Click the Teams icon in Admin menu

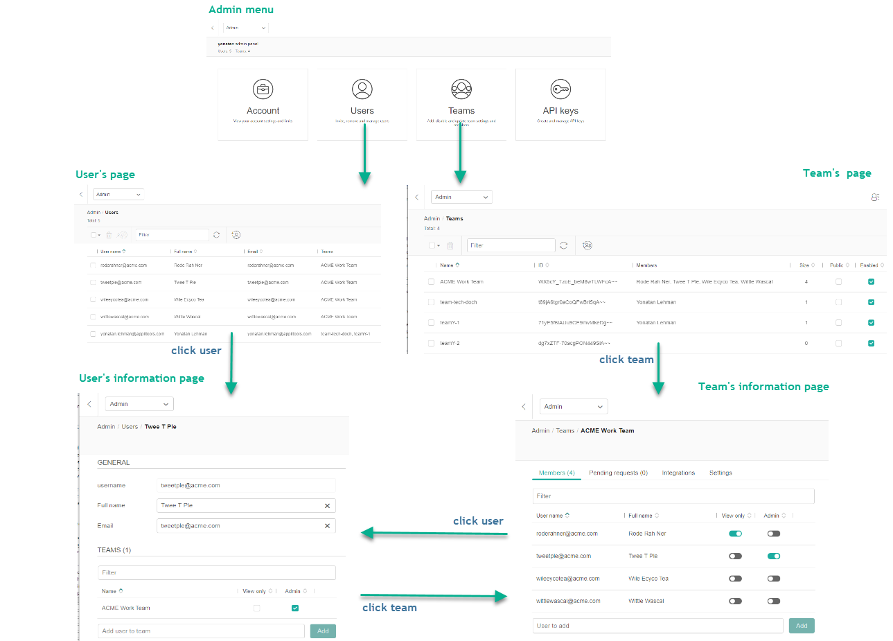[461, 89]
